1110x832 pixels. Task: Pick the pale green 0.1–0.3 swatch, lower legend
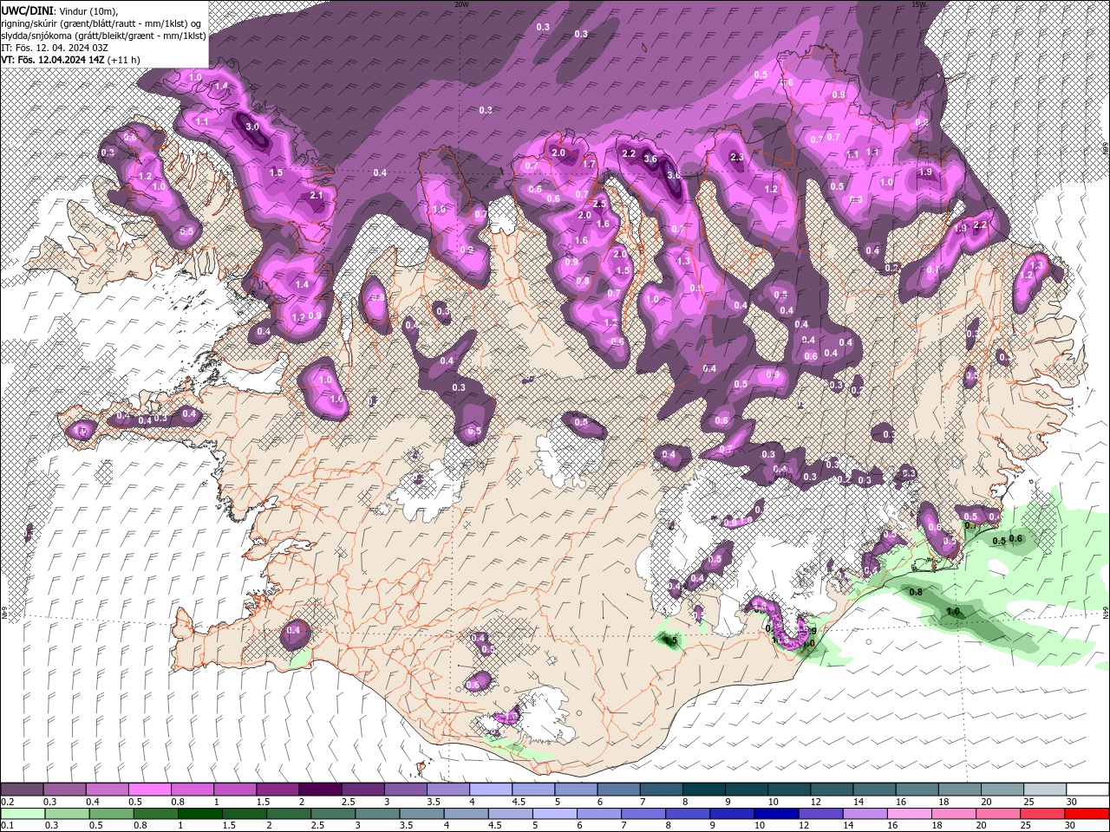(x=23, y=814)
